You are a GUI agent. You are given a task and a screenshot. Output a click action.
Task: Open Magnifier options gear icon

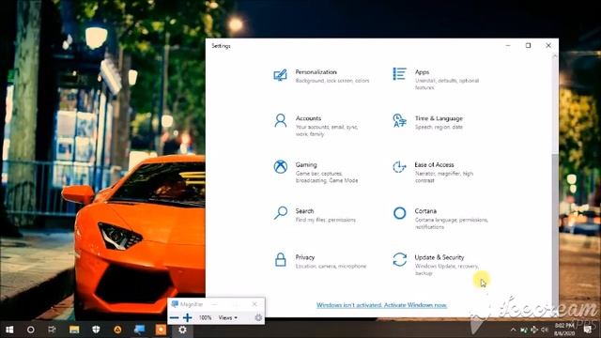(258, 317)
